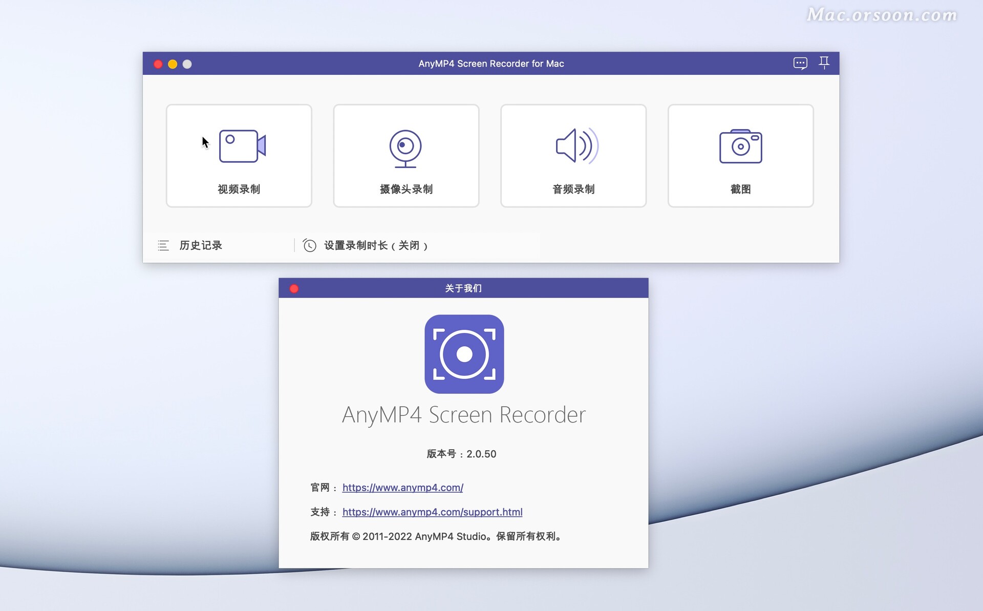Open the anymp4.com support.html link

(x=432, y=512)
